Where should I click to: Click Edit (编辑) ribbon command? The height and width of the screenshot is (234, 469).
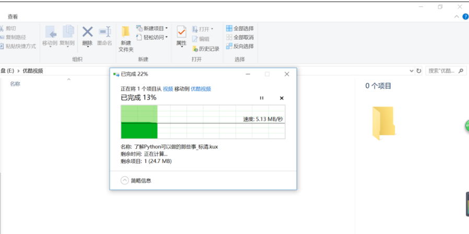(x=201, y=39)
